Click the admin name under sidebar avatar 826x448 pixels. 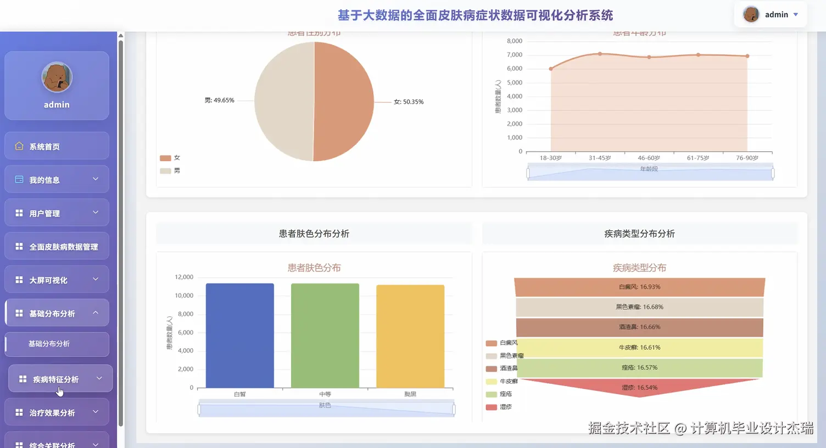pos(57,105)
